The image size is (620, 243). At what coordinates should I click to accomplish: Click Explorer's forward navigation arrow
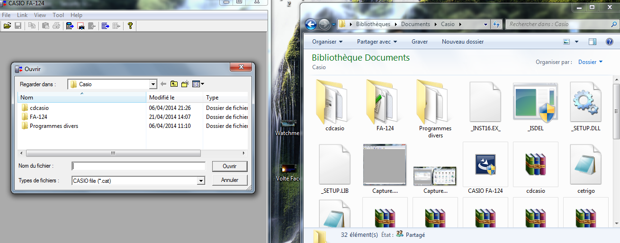click(x=324, y=24)
